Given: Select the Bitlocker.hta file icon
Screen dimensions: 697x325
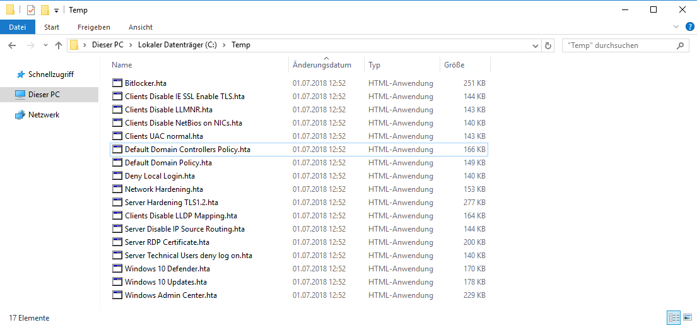Looking at the screenshot, I should pyautogui.click(x=117, y=83).
